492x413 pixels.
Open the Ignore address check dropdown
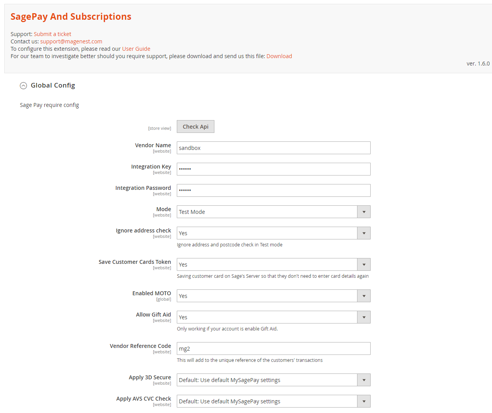click(273, 233)
